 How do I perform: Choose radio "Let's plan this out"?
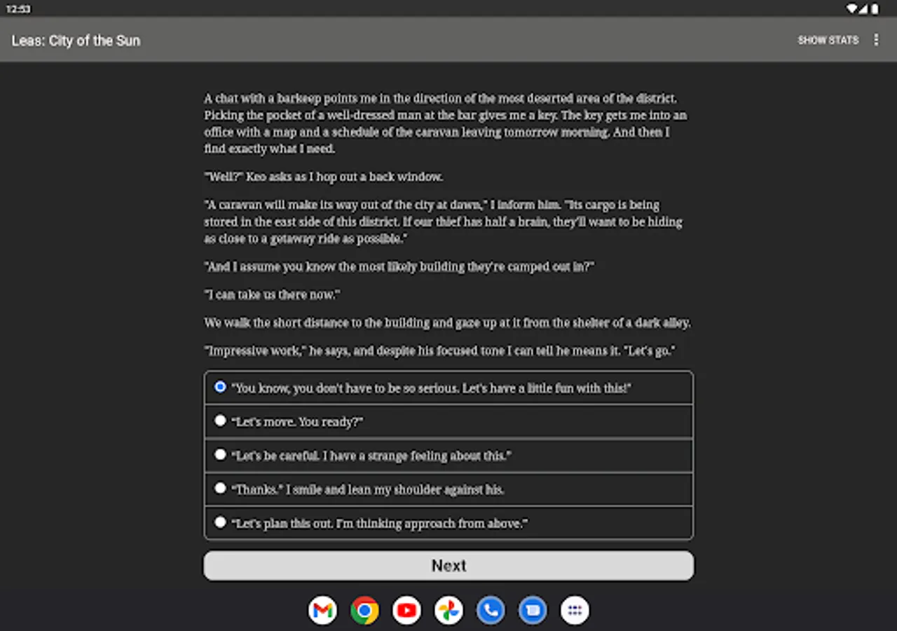tap(220, 522)
